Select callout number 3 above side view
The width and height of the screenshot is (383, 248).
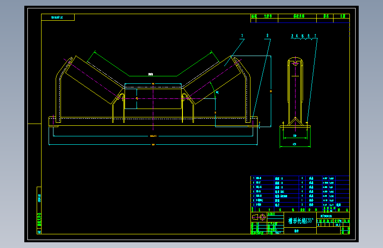click(292, 36)
